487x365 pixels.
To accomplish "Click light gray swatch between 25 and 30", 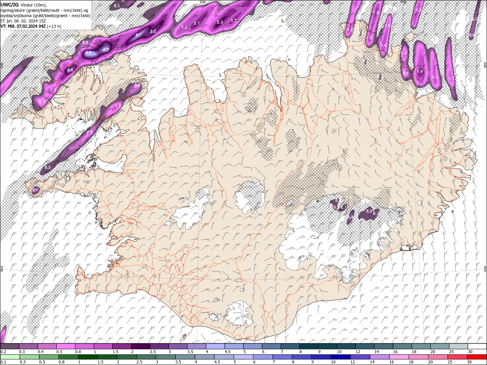I will [458, 346].
